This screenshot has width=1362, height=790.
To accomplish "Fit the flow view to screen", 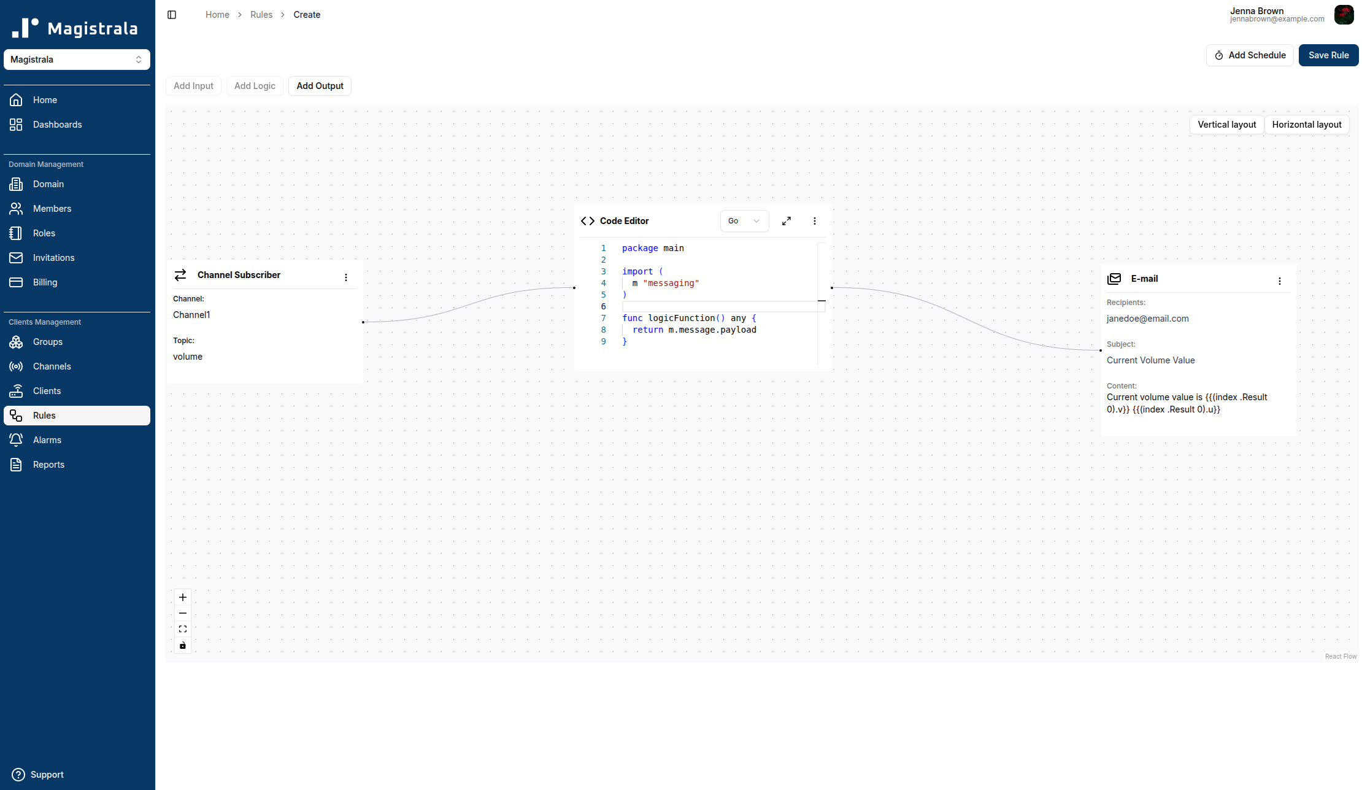I will [x=182, y=629].
